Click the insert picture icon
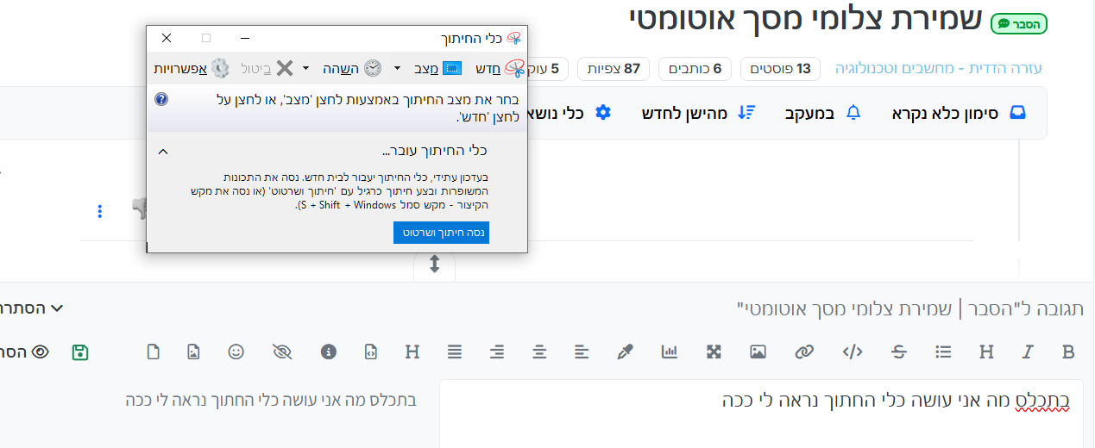The height and width of the screenshot is (448, 1095). [758, 352]
